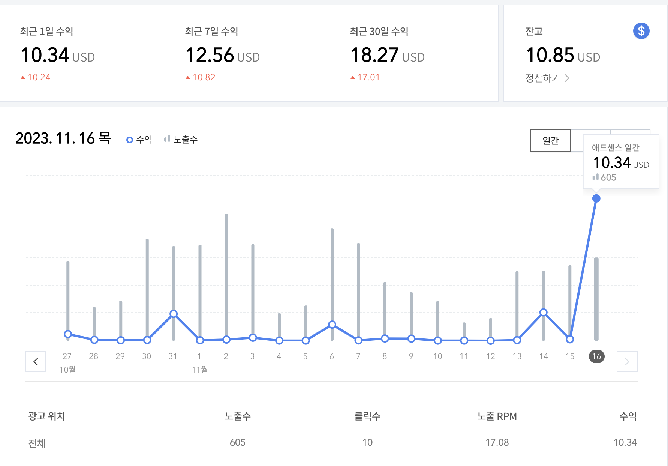Click the revenue point for October 27
This screenshot has height=466, width=668.
point(68,334)
